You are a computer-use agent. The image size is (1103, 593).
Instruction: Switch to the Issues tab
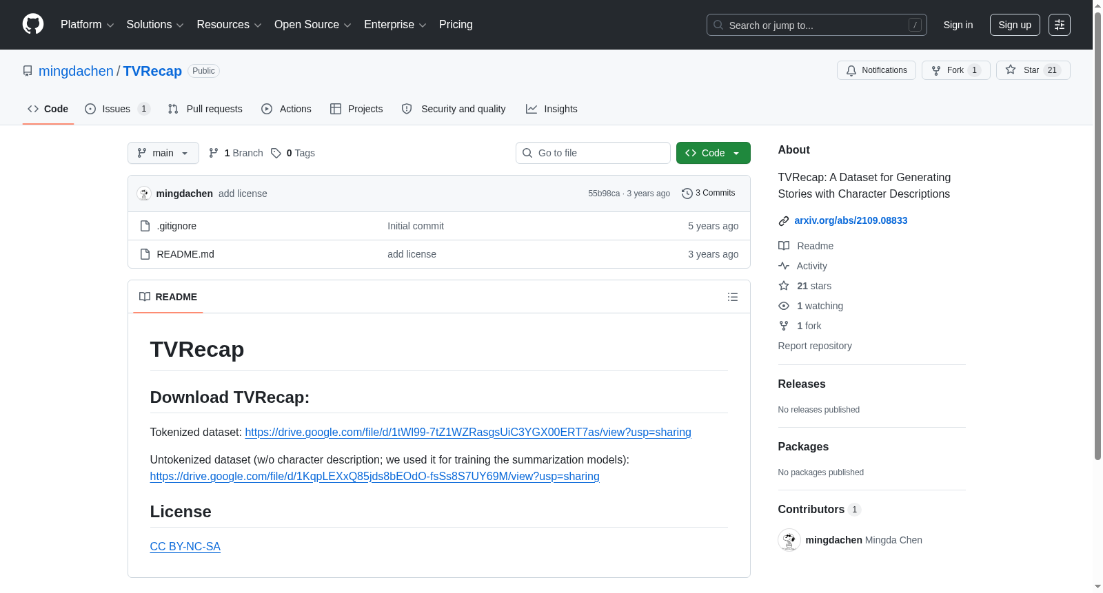coord(117,109)
